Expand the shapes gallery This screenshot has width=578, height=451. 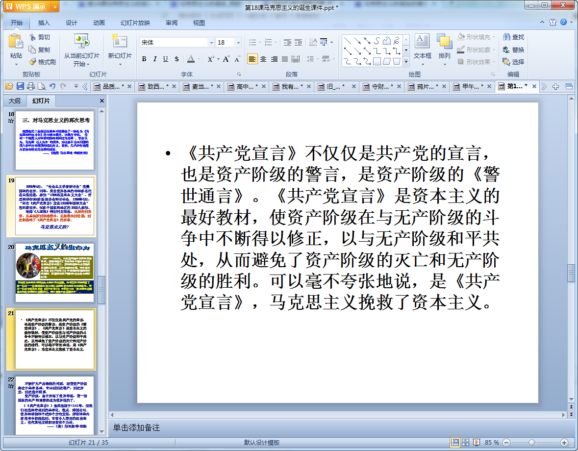pyautogui.click(x=406, y=62)
